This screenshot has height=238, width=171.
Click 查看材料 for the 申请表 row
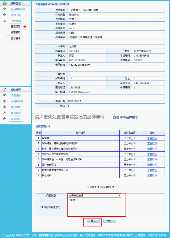click(x=152, y=138)
